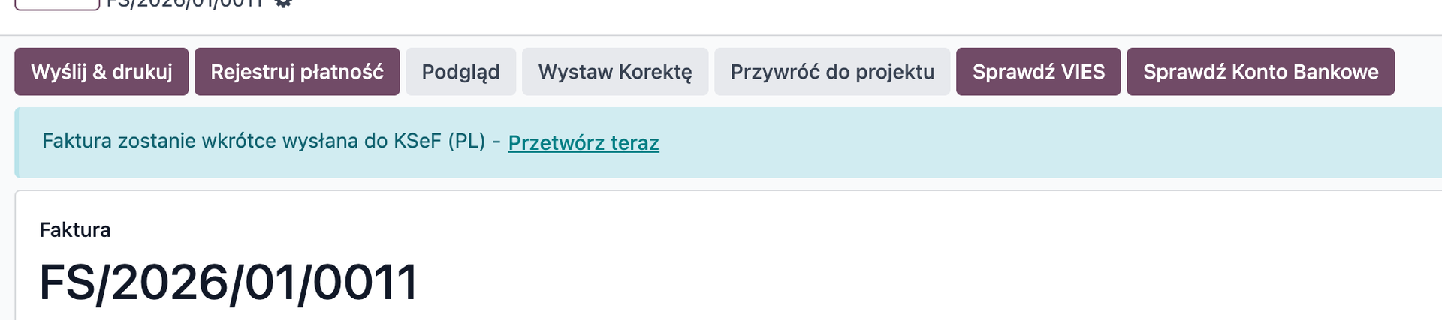1442x320 pixels.
Task: Click the KSeF notification message text
Action: [x=263, y=141]
